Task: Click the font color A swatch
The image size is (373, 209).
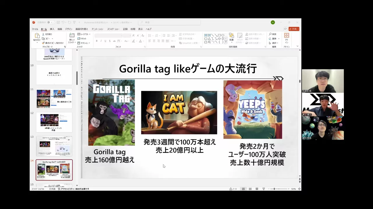Action: coord(140,41)
